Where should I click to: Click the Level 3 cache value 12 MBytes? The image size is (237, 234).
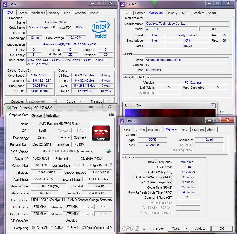point(85,91)
